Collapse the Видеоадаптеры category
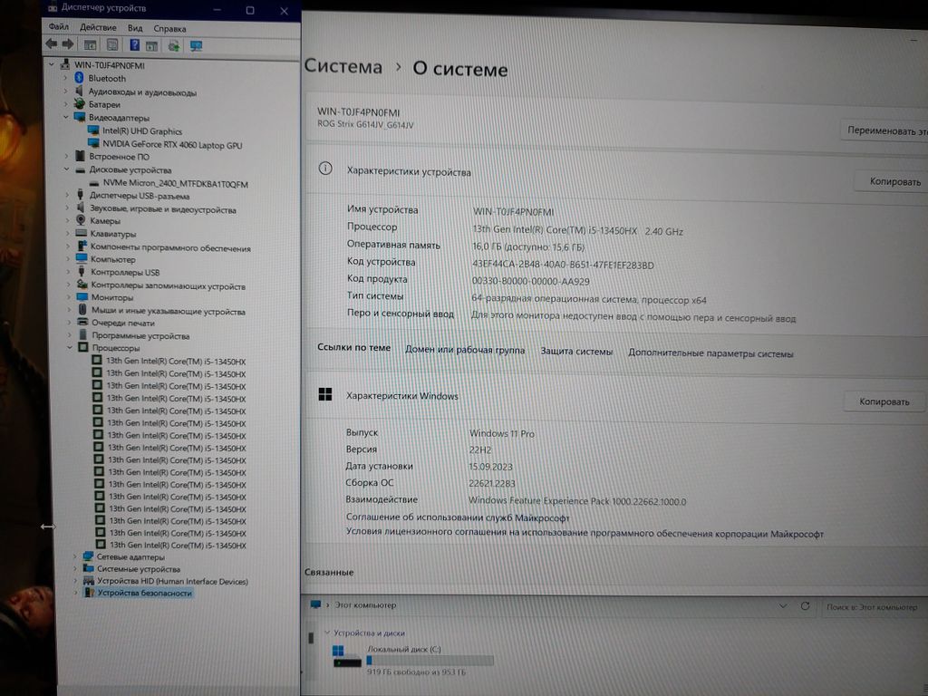Image resolution: width=928 pixels, height=696 pixels. [66, 118]
